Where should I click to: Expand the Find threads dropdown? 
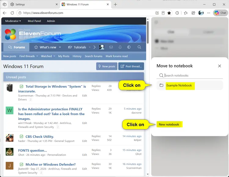click(x=37, y=56)
